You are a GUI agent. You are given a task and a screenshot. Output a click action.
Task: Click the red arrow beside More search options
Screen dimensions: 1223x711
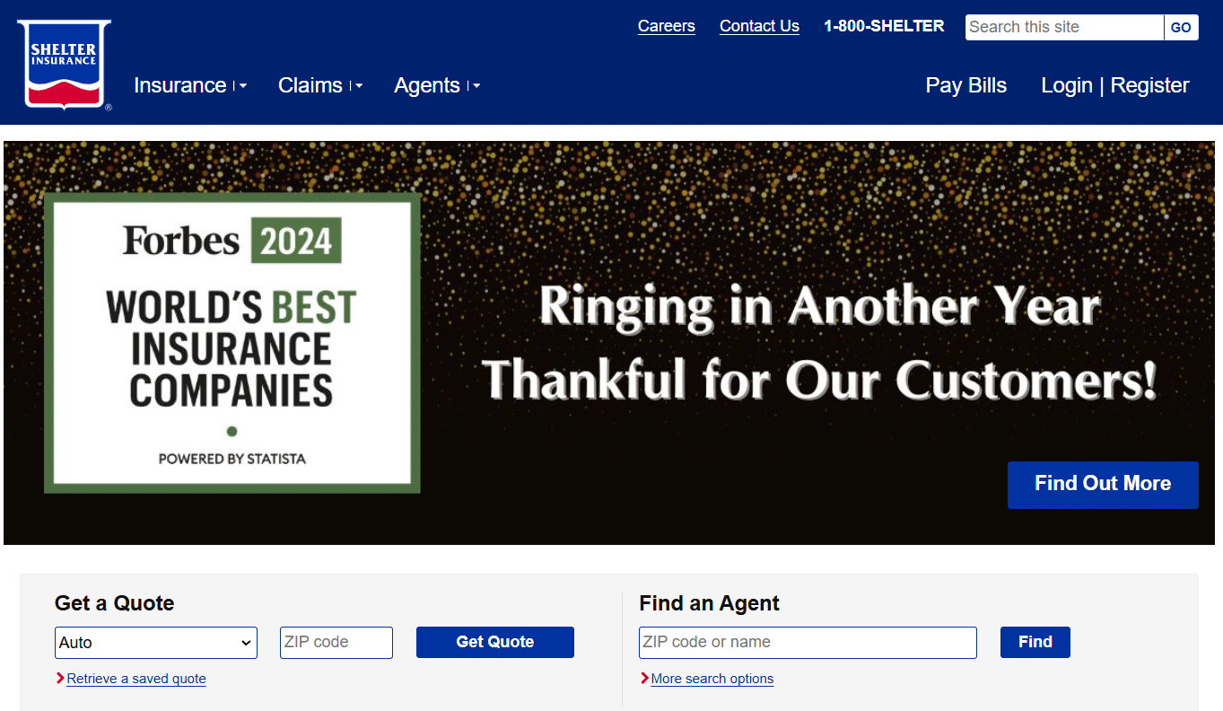644,679
